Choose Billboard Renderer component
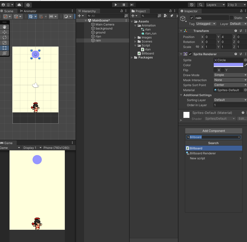The height and width of the screenshot is (242, 247). point(214,153)
